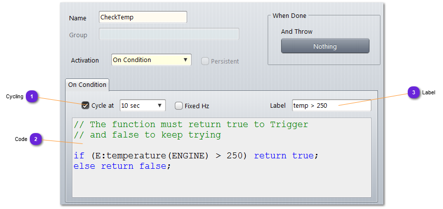Viewport: 443px width, 209px height.
Task: Click the green comment line about Trigger
Action: 191,124
